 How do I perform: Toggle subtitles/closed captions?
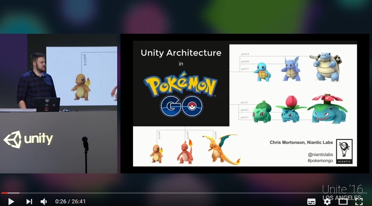(311, 202)
